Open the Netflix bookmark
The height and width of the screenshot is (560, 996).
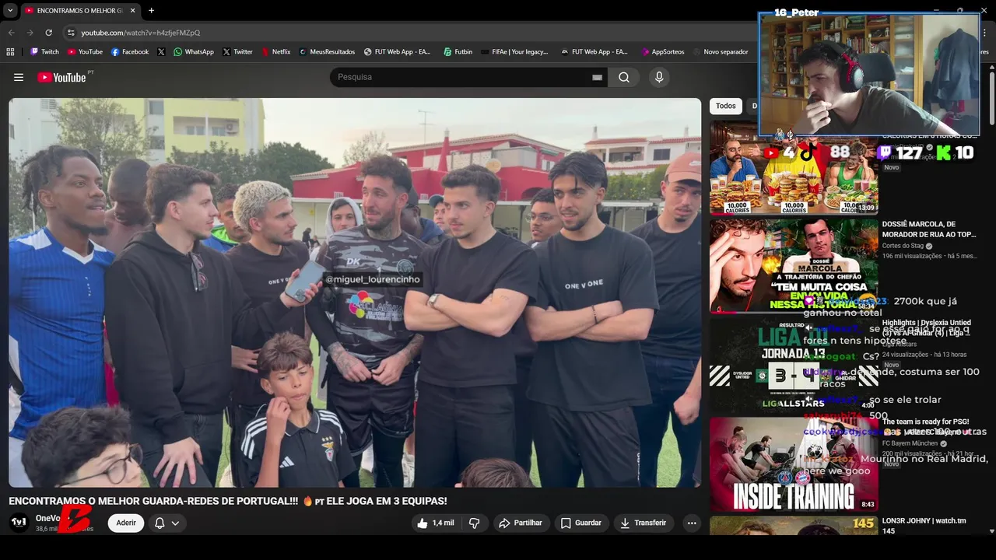click(x=275, y=52)
